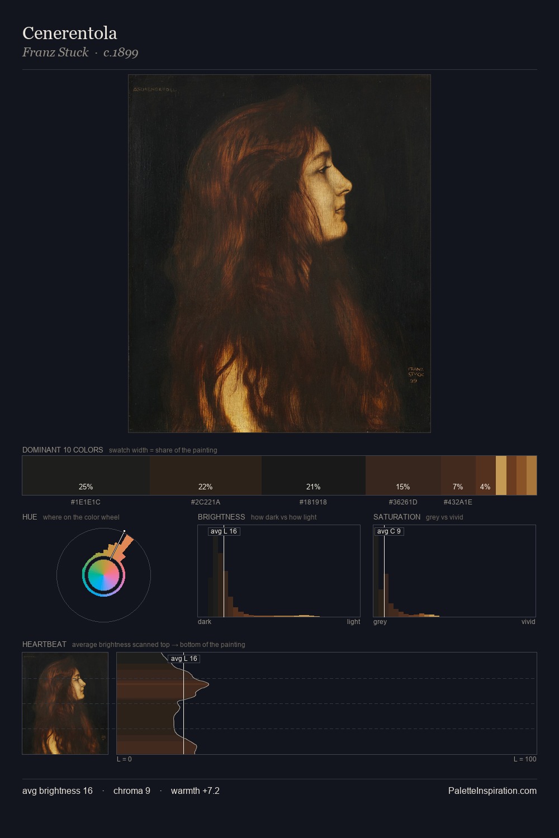Screen dimensions: 559x838
Task: Click the avg L 16 label in Heartbeat chart
Action: [184, 659]
